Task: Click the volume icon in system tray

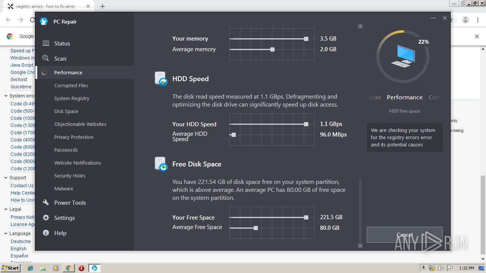Action: tap(440, 268)
